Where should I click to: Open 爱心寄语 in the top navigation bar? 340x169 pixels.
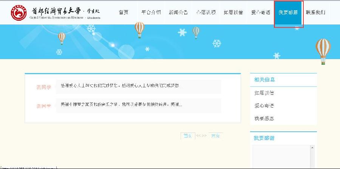coord(260,12)
